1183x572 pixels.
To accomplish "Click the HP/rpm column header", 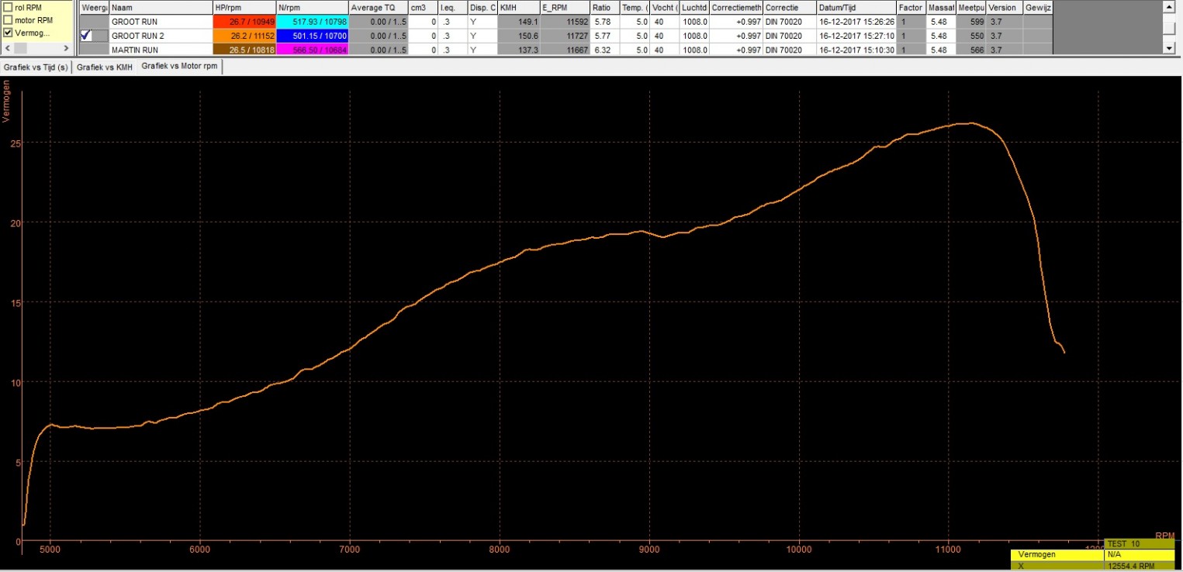I will [x=244, y=7].
